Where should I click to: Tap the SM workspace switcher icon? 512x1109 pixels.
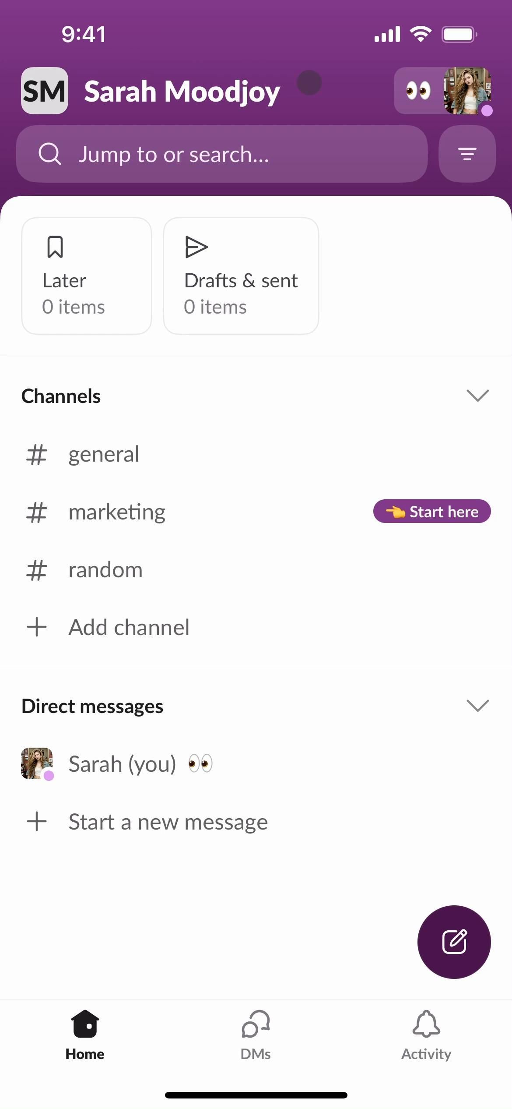point(45,91)
